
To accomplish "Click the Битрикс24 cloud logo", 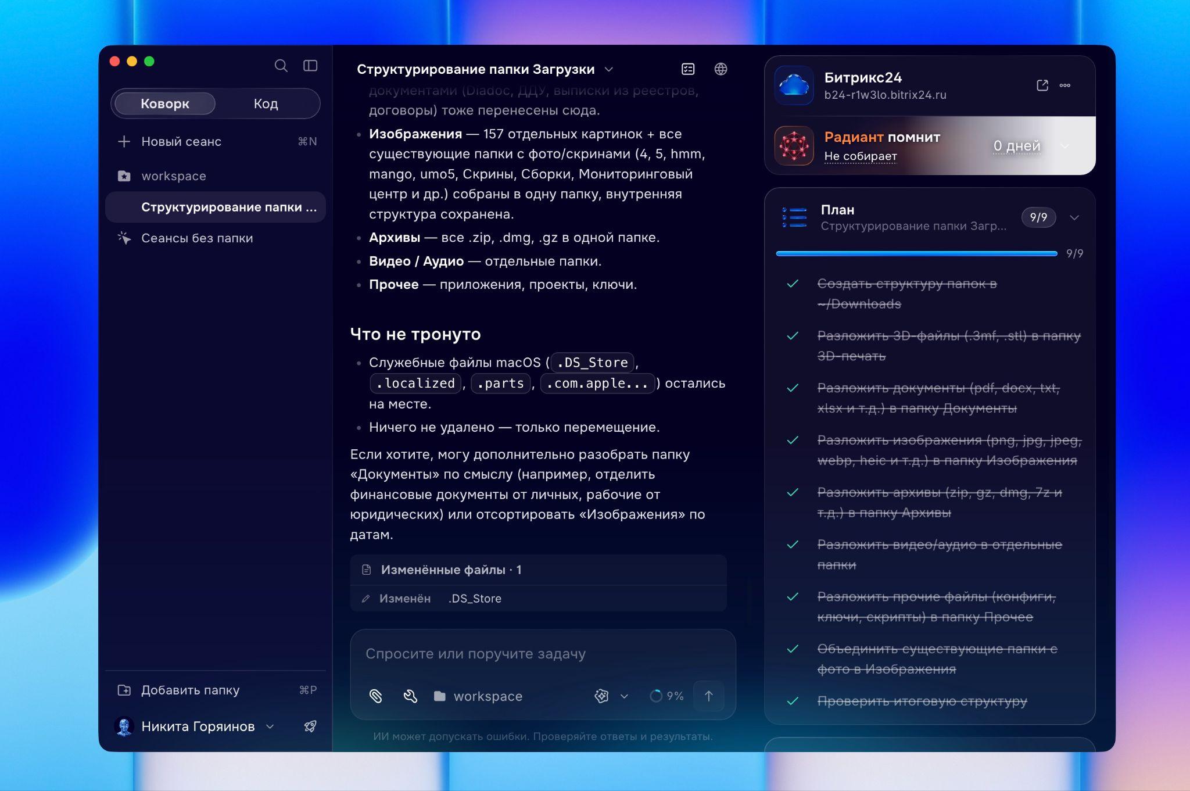I will point(794,85).
